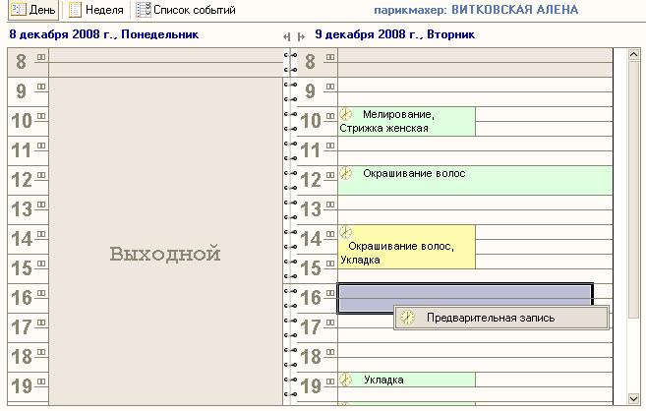Image resolution: width=646 pixels, height=411 pixels.
Task: Switch to the День day view
Action: 33,10
